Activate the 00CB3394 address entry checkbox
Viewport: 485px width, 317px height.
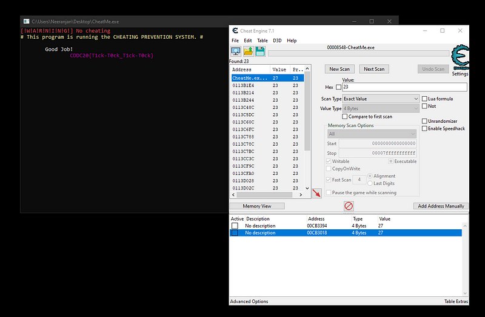tap(235, 226)
